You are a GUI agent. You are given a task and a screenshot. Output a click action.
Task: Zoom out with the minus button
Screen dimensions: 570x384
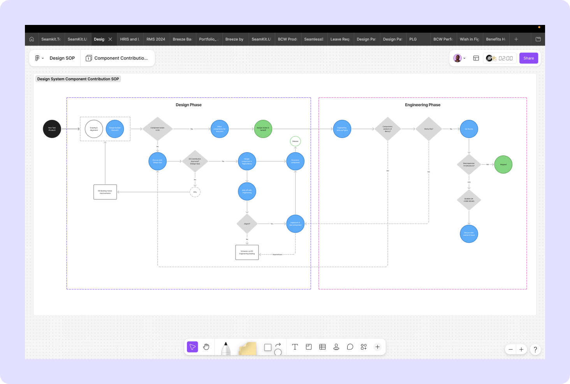511,349
